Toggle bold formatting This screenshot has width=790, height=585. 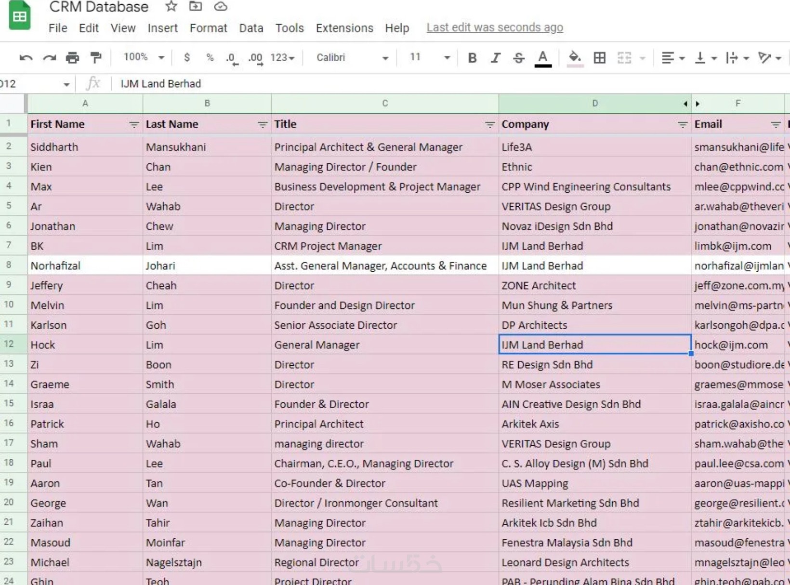(x=472, y=58)
